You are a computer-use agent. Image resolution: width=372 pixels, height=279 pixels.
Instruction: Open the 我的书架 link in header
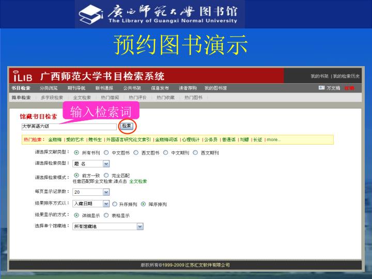click(320, 76)
